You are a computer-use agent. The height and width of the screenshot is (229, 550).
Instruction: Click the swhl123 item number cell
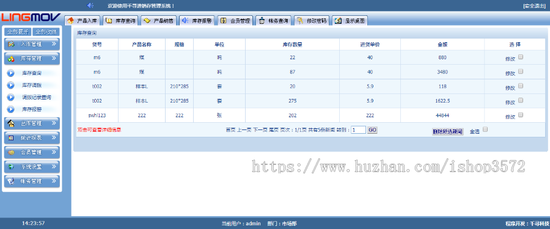[97, 115]
